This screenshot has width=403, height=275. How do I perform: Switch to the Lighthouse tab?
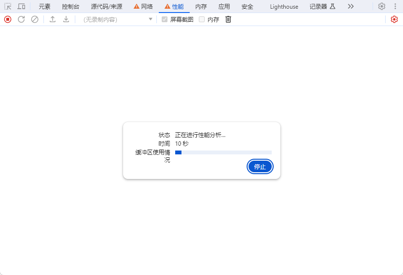[284, 7]
